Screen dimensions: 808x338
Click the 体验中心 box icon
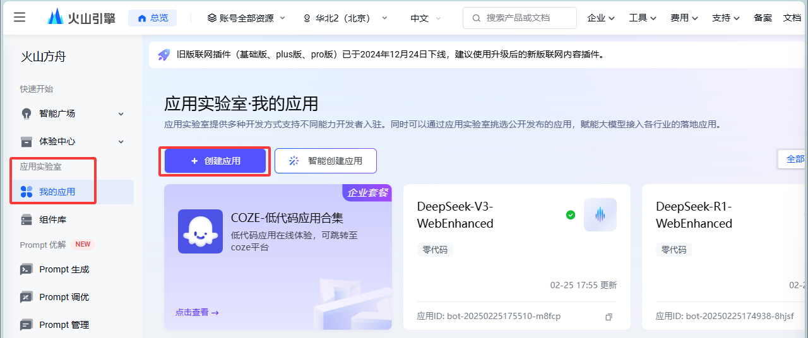(27, 141)
